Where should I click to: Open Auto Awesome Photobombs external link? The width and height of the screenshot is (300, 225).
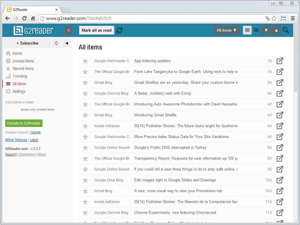(280, 104)
